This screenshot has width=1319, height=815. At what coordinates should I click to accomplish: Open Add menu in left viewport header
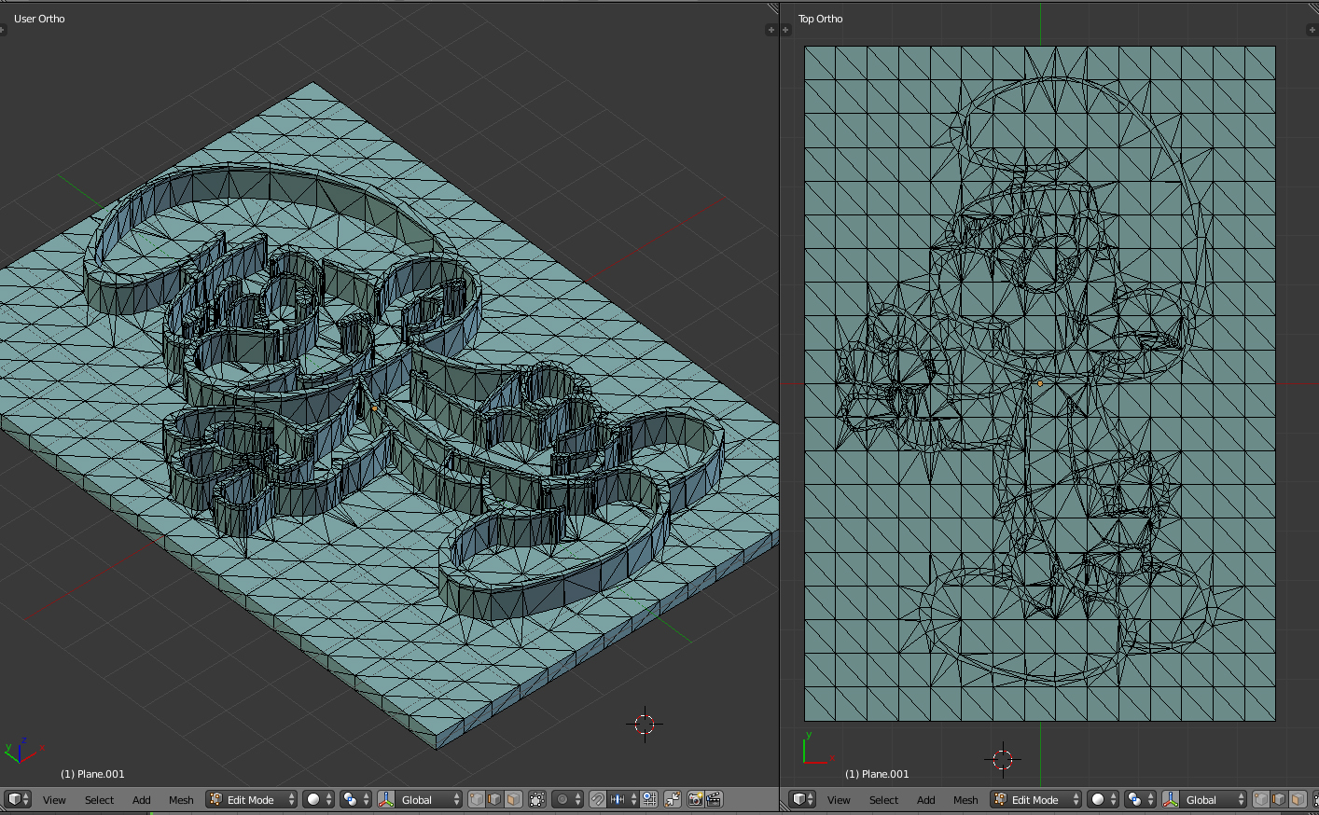pyautogui.click(x=142, y=800)
